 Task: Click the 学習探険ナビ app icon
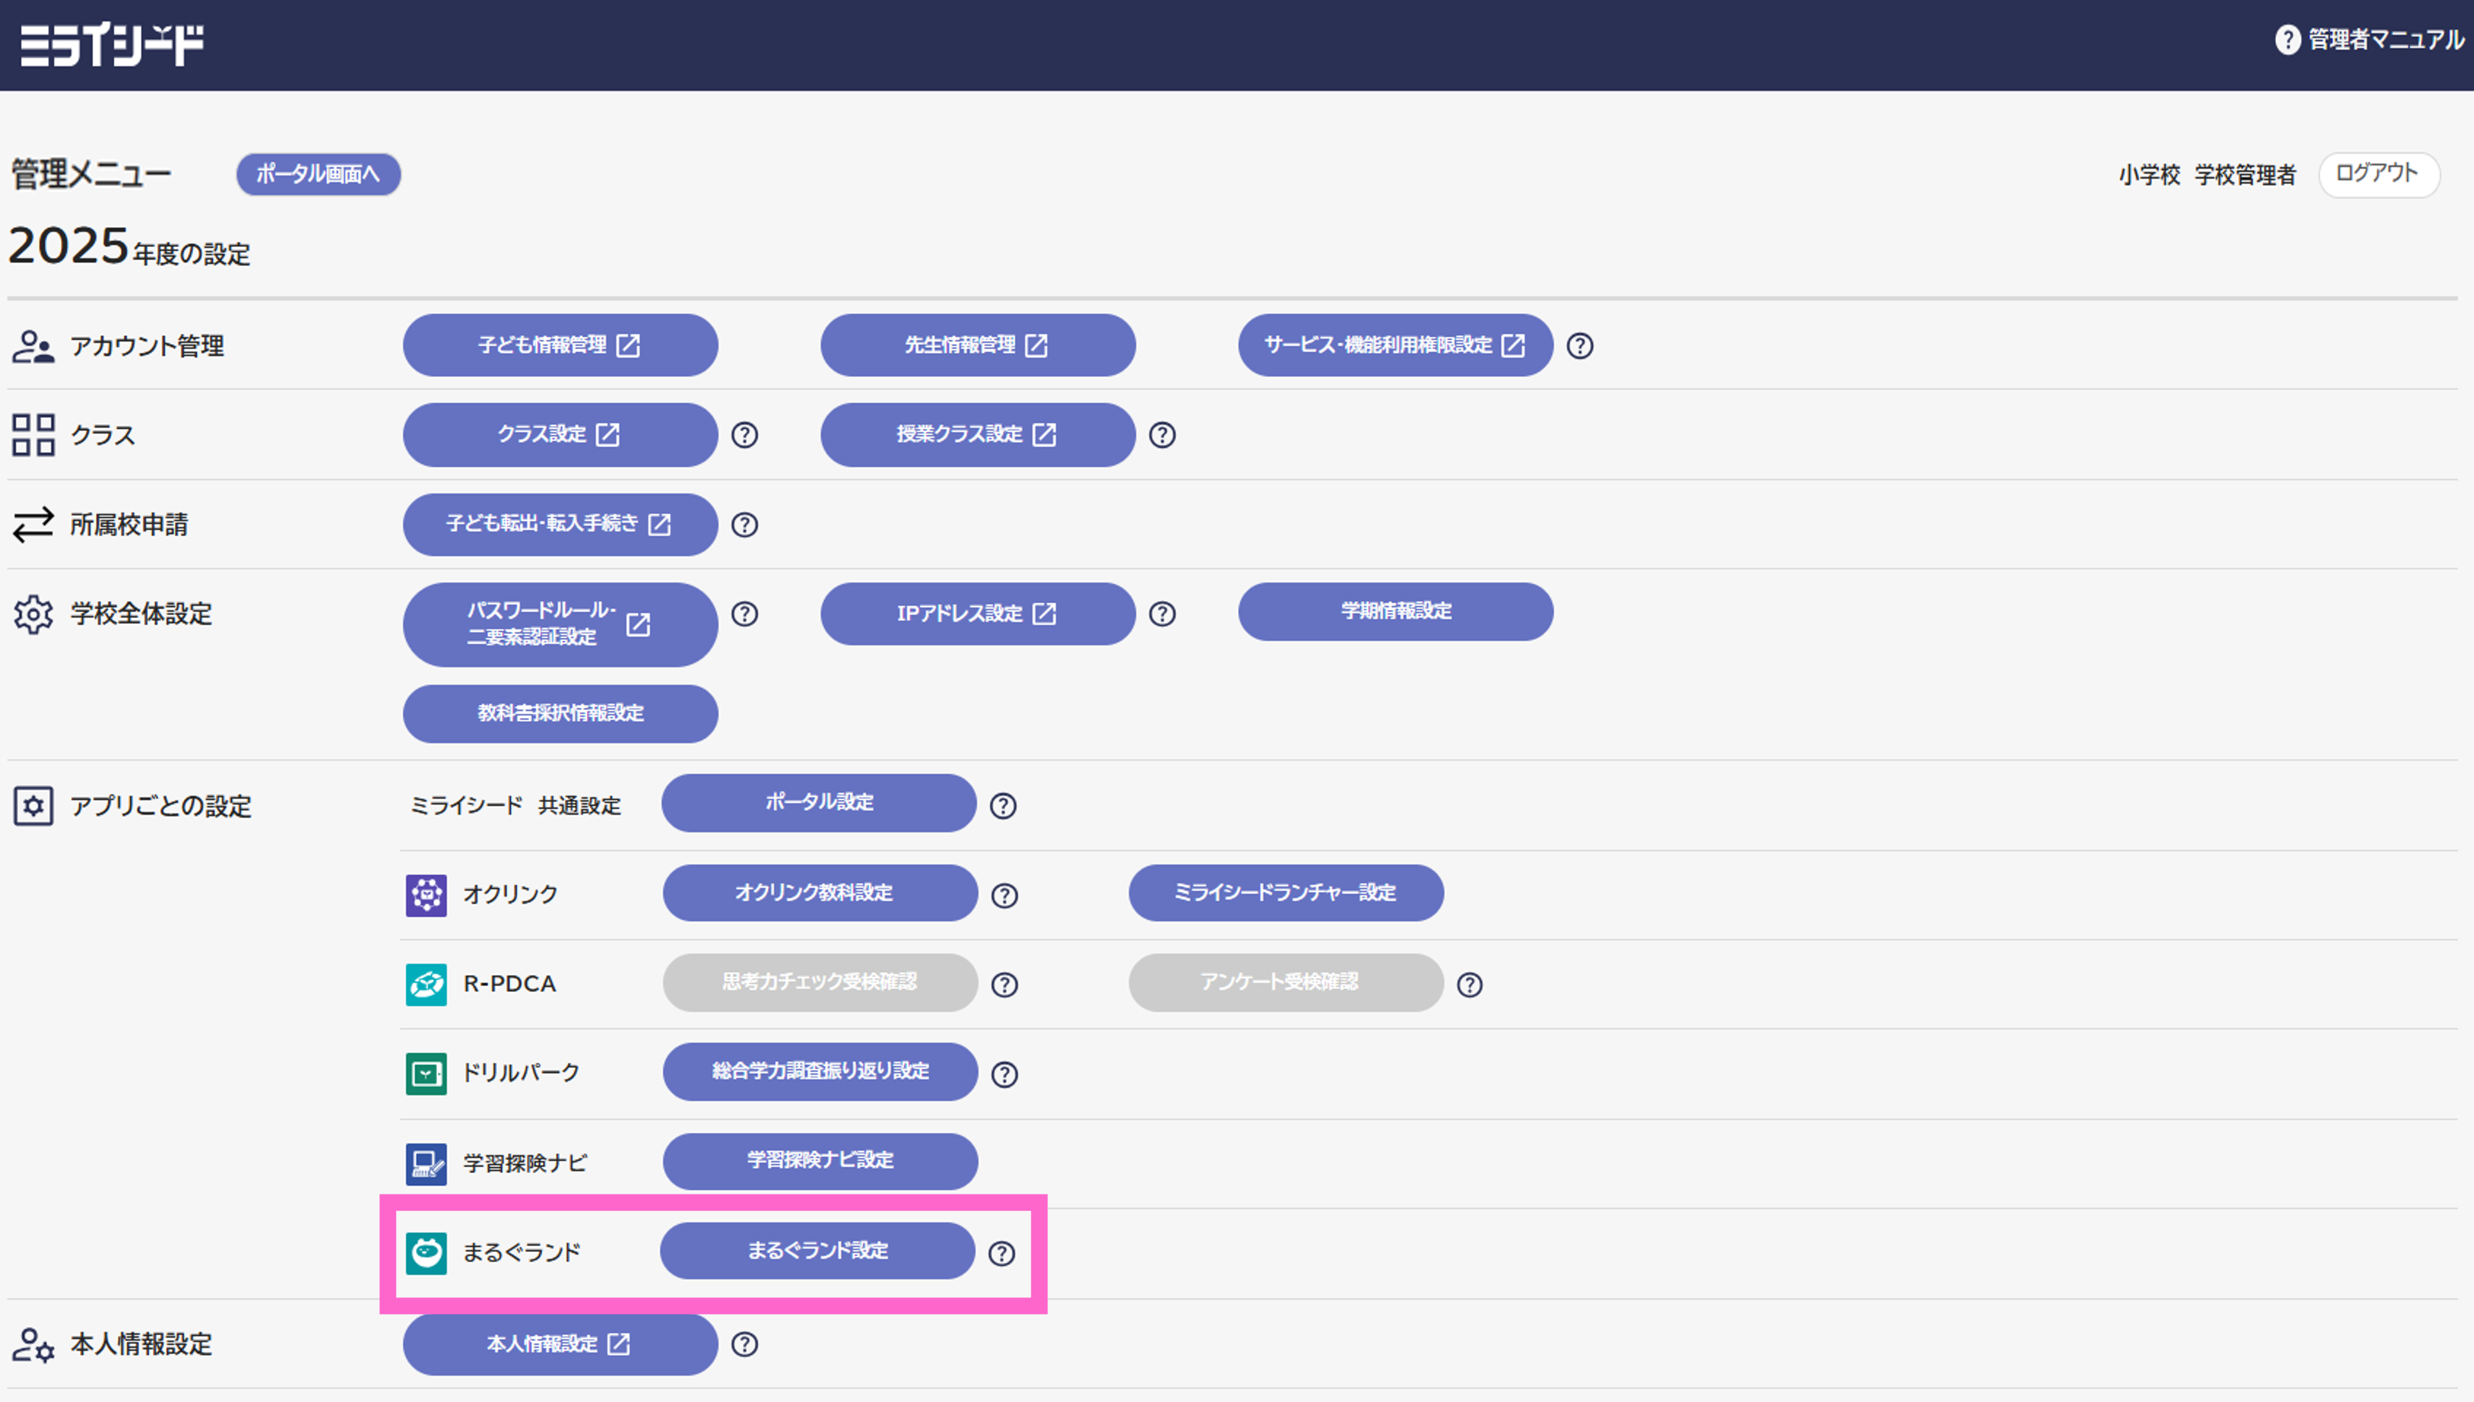point(425,1163)
